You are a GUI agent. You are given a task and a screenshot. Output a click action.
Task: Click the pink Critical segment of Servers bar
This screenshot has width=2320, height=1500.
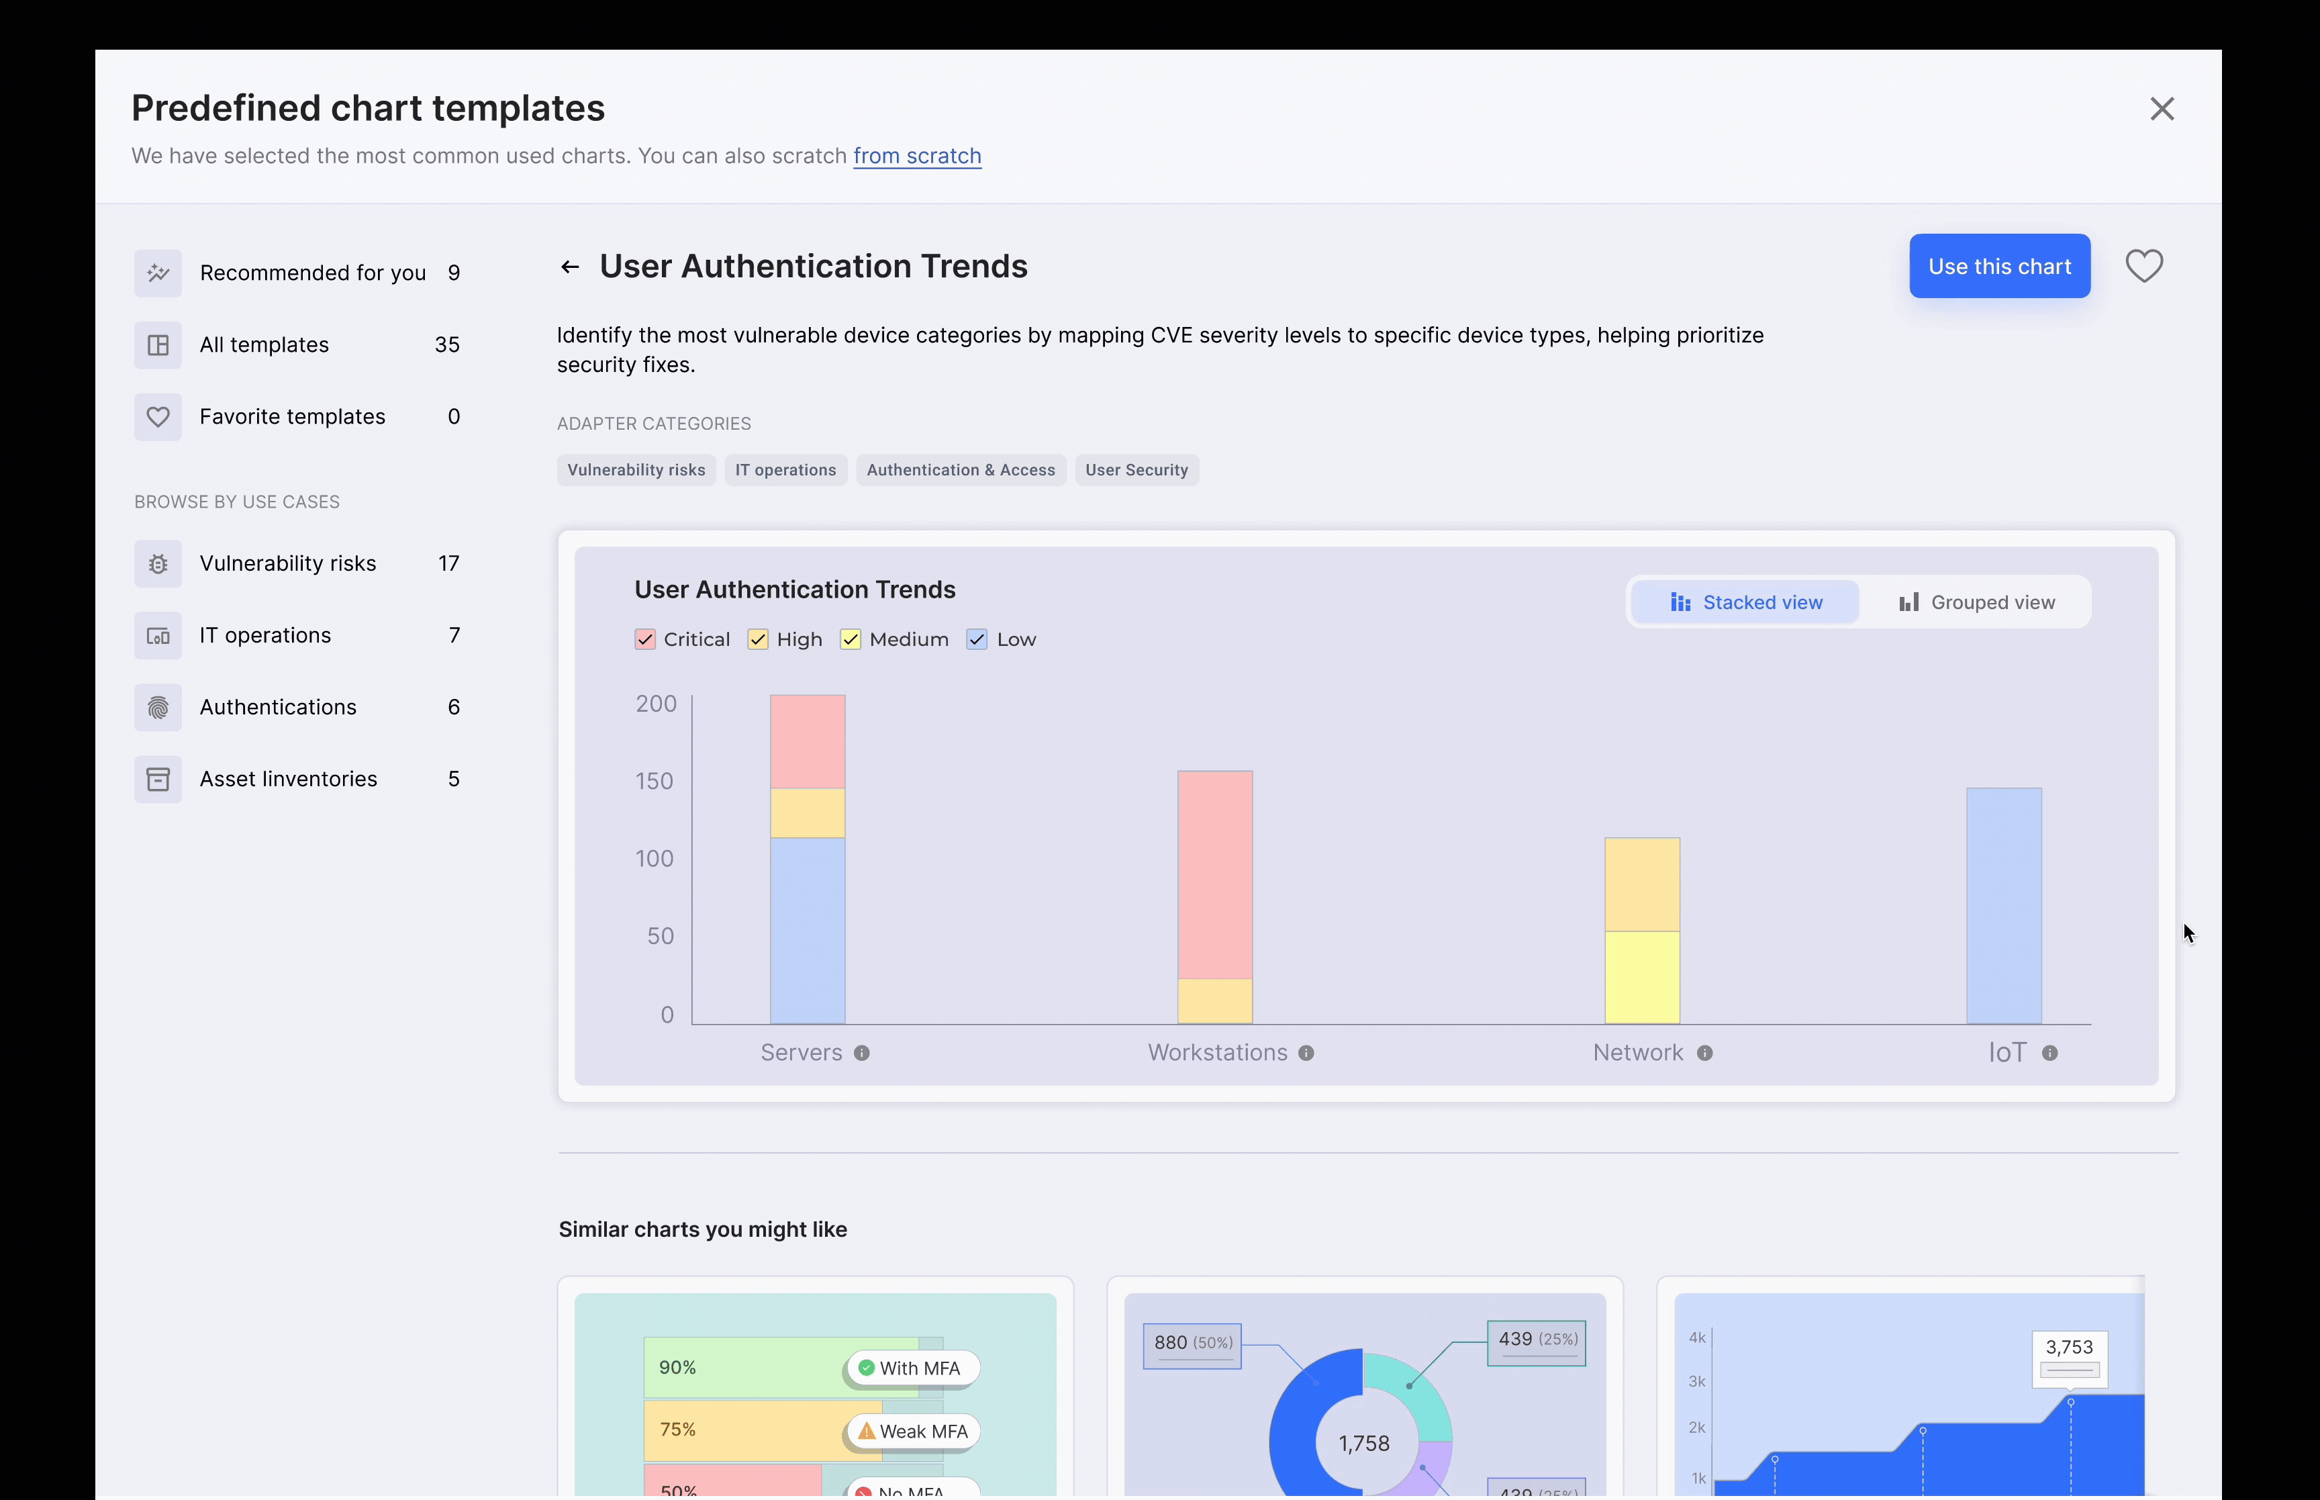807,742
